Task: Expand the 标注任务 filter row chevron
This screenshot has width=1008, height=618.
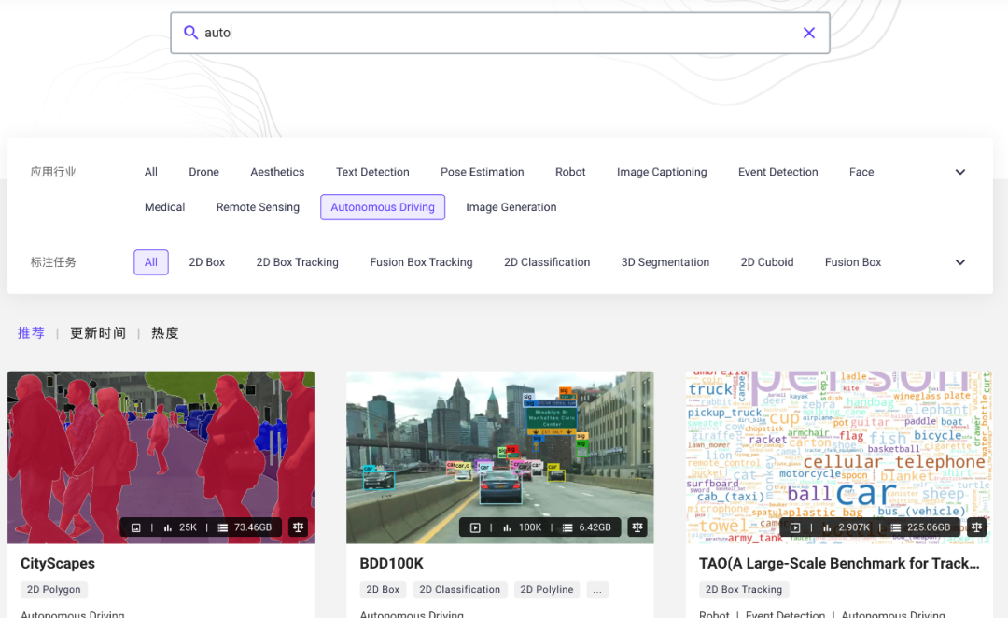Action: [959, 262]
